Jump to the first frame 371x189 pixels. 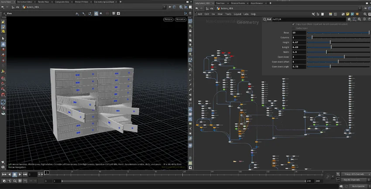4,175
